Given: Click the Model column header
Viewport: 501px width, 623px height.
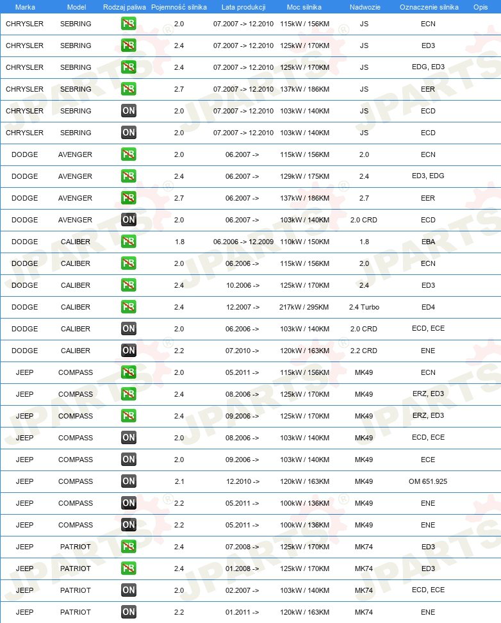Looking at the screenshot, I should click(x=77, y=7).
